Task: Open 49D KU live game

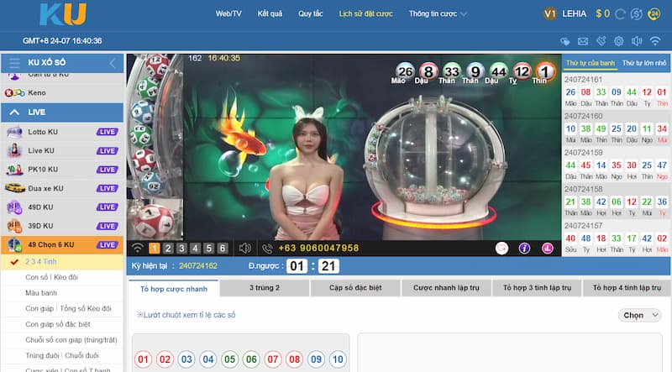Action: pos(62,207)
